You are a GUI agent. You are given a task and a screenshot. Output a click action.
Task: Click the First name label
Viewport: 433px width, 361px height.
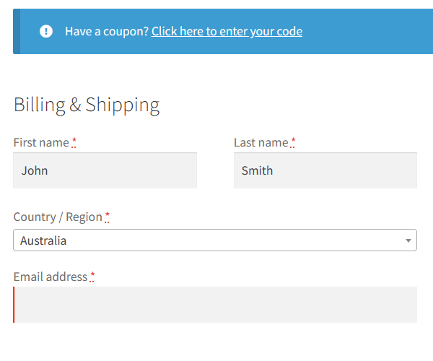tap(41, 142)
